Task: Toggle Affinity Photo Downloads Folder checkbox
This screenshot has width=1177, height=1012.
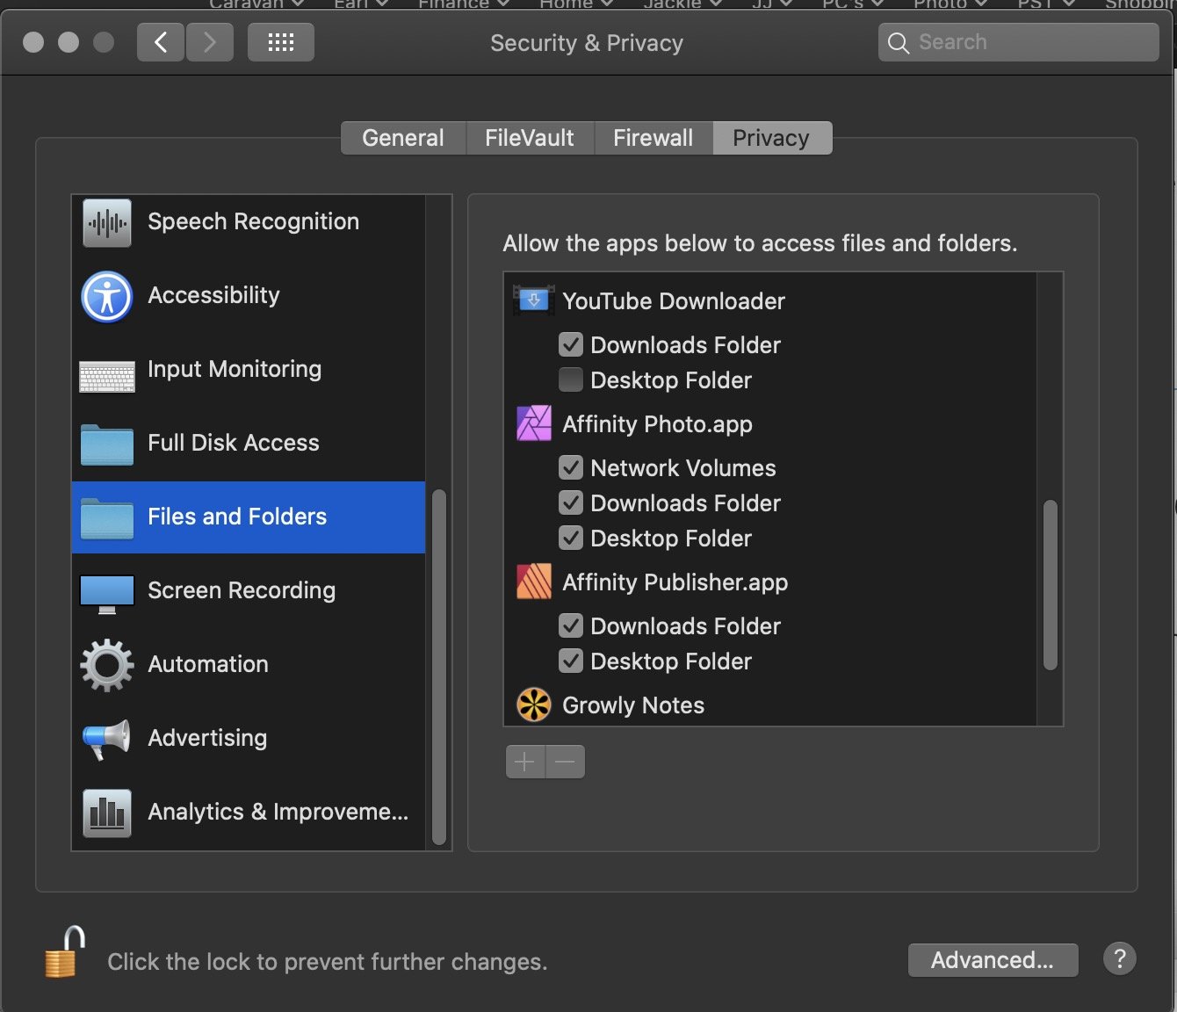Action: pos(571,502)
